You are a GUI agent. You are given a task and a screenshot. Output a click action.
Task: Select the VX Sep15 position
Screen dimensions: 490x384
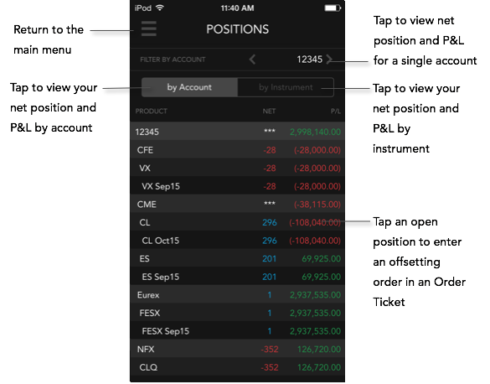point(238,186)
